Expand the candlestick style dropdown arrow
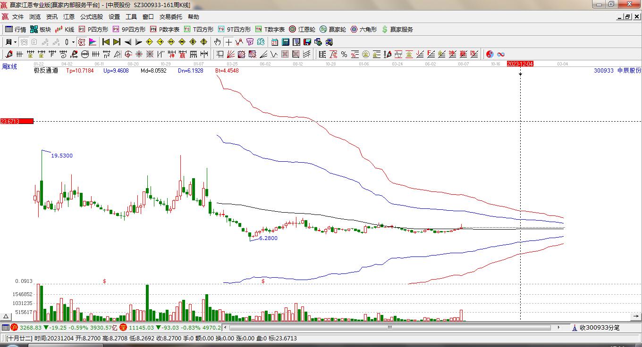 pyautogui.click(x=73, y=42)
